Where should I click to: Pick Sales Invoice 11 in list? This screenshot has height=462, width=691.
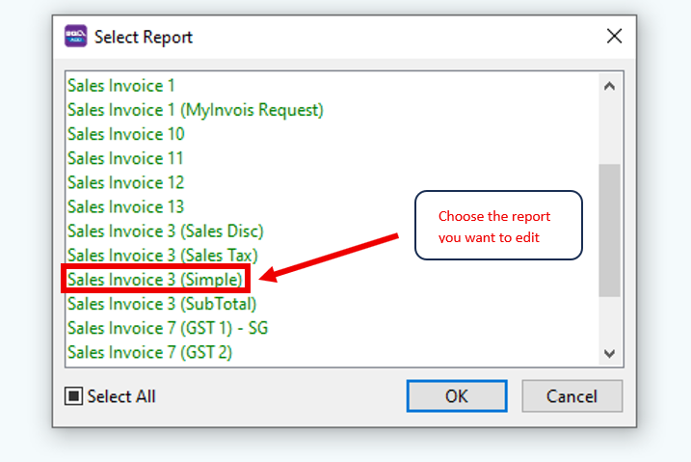click(x=125, y=158)
